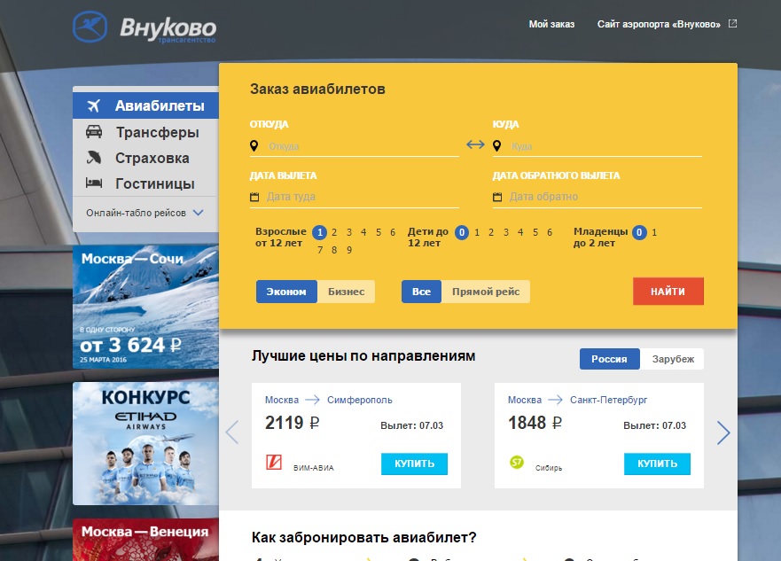This screenshot has width=781, height=561.
Task: Open Трансферы menu section
Action: (x=156, y=132)
